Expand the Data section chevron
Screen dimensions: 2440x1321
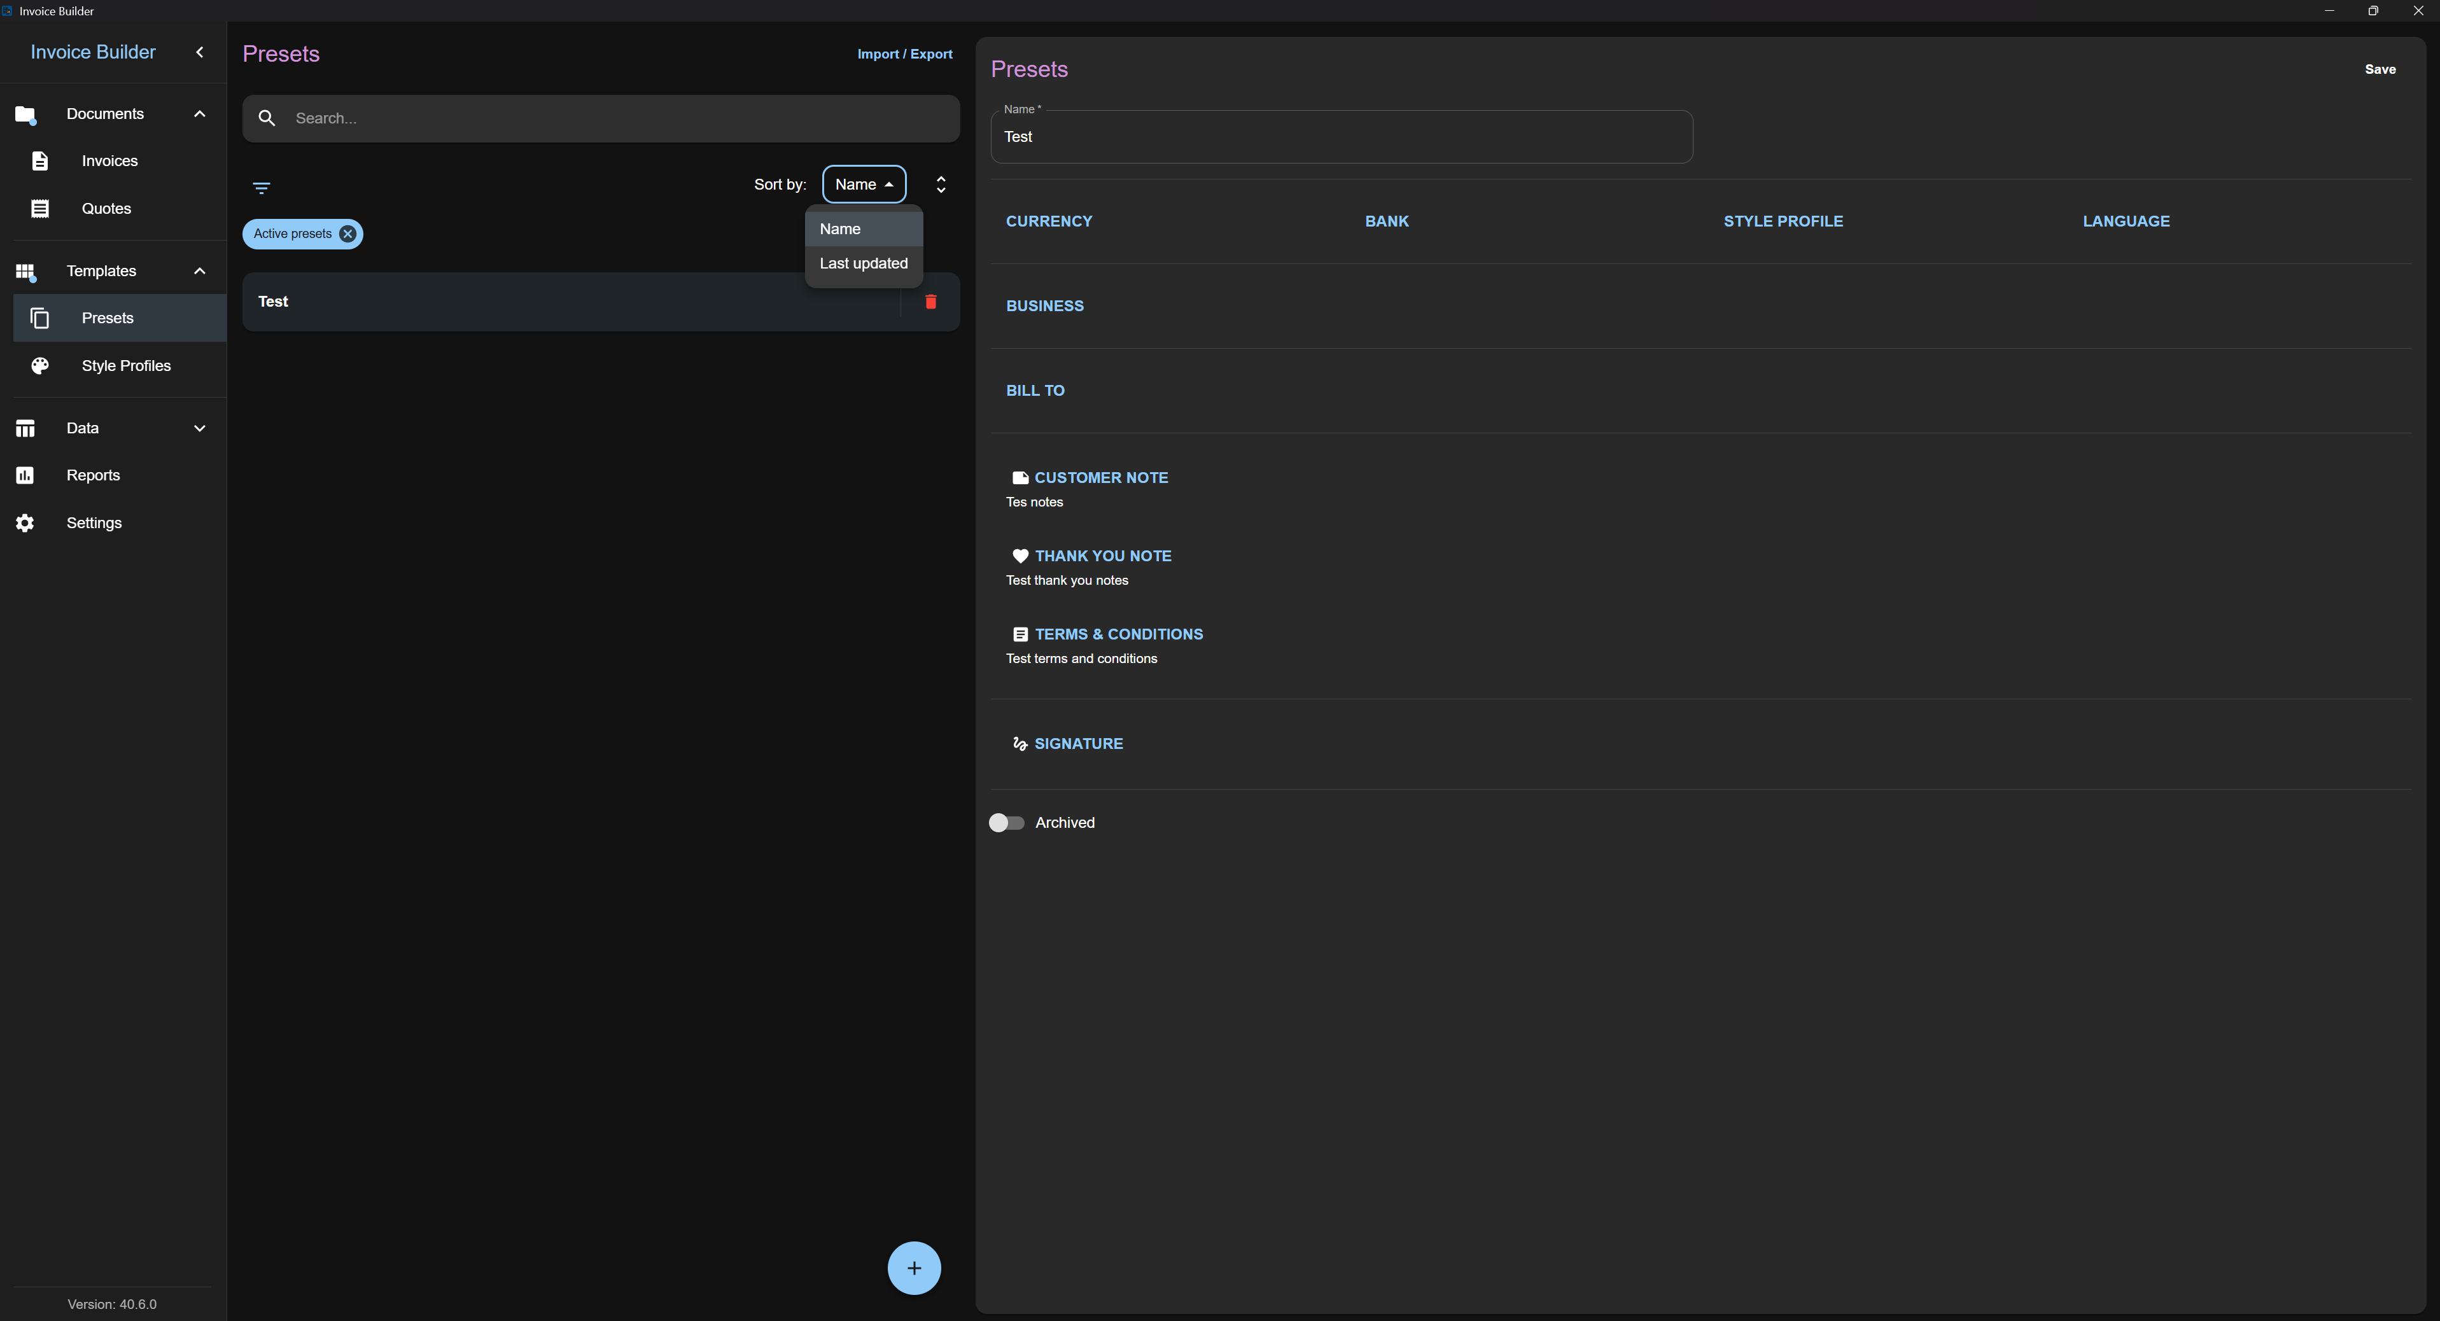[x=199, y=428]
